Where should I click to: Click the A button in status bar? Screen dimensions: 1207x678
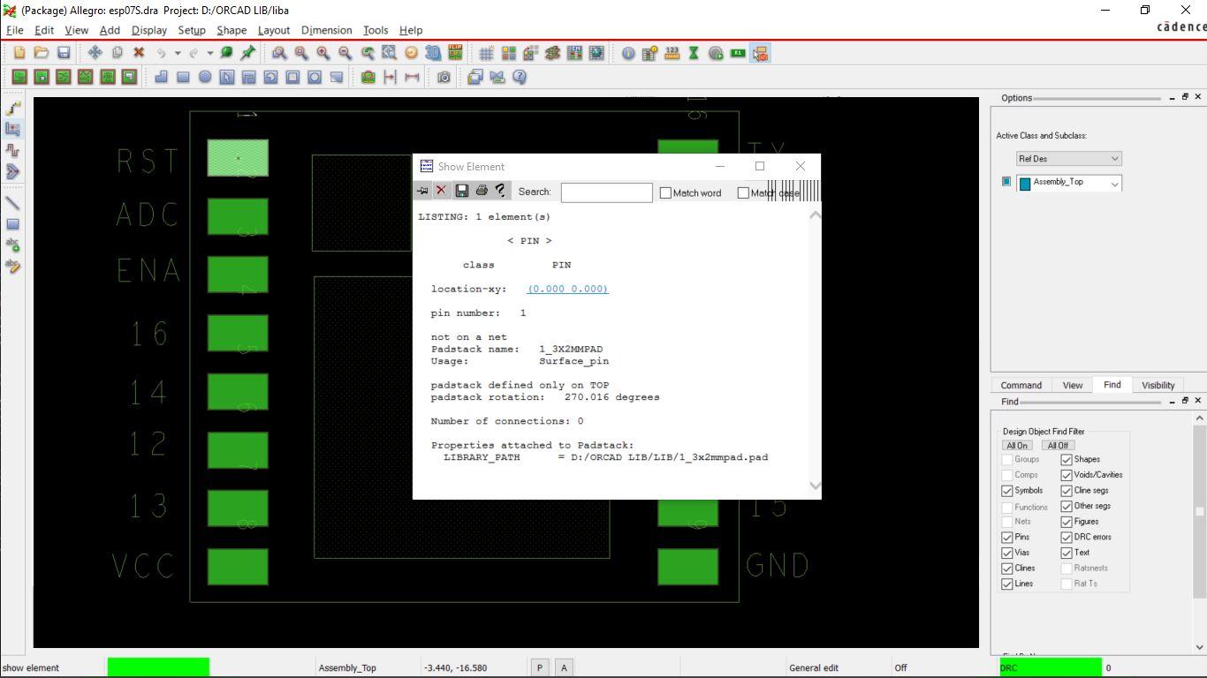[564, 667]
